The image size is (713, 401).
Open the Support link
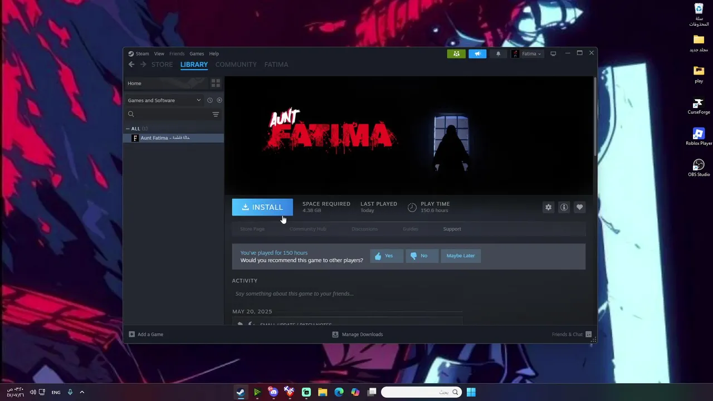pos(452,229)
